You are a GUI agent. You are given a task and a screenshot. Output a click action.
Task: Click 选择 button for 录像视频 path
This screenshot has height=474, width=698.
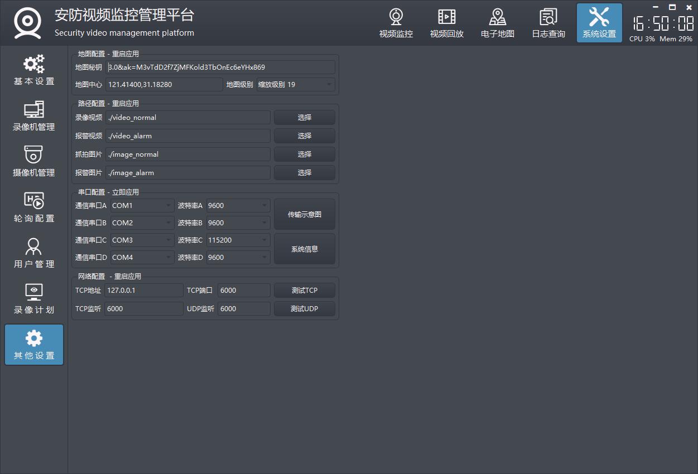[304, 118]
